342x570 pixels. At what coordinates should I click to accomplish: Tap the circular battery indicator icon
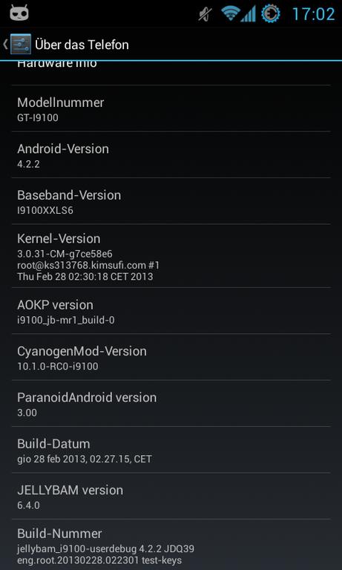tap(271, 14)
